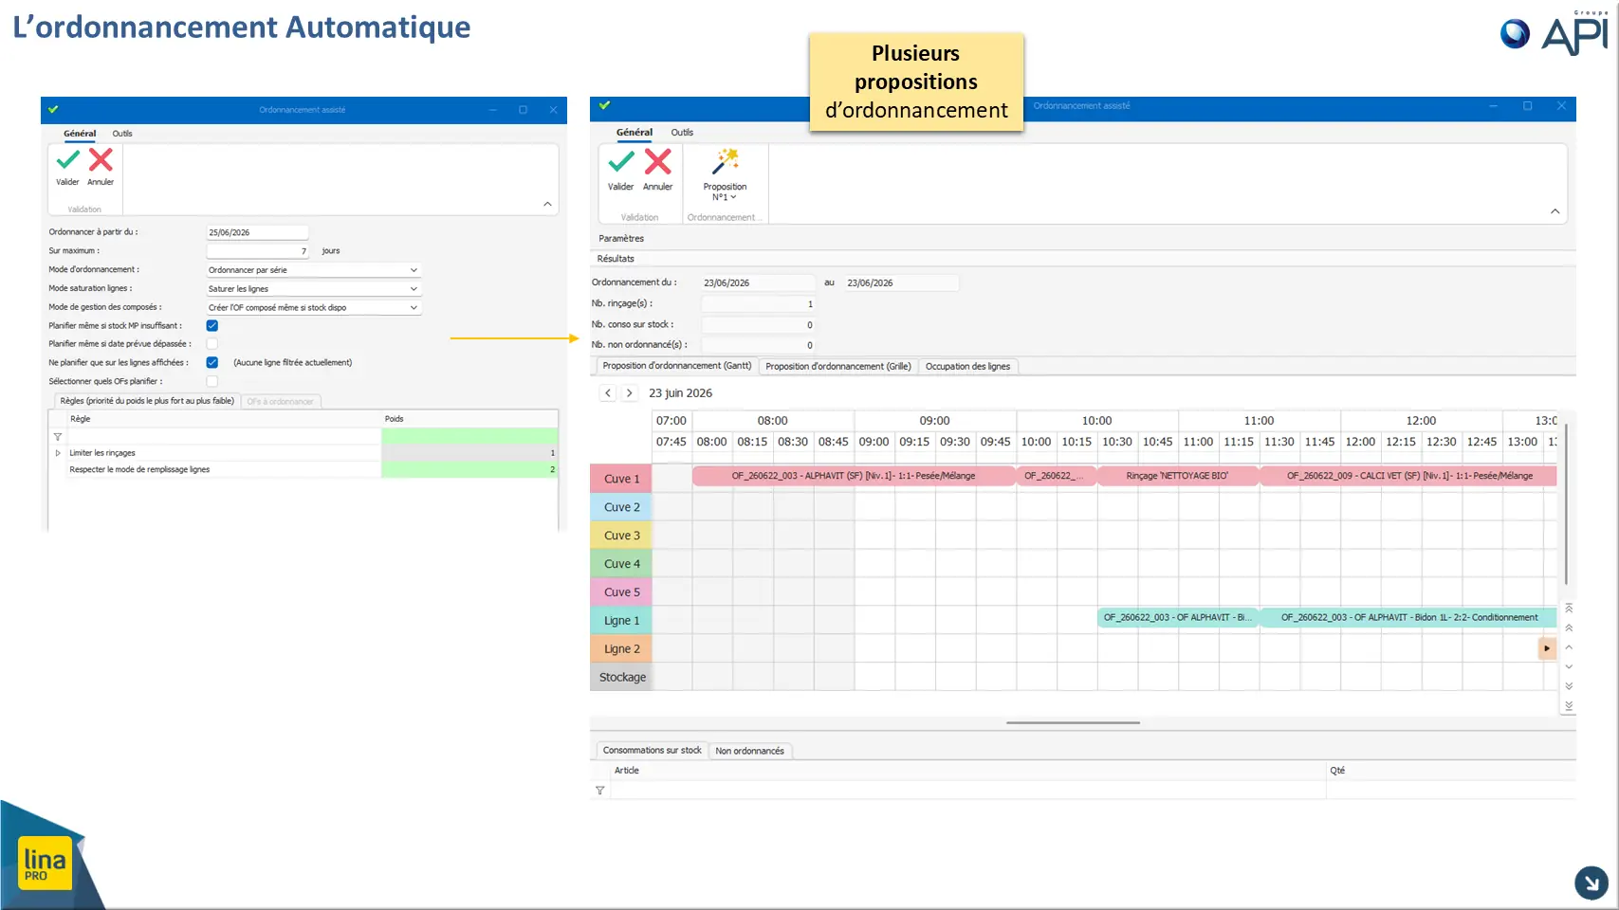Open the Non ordonnancés tab
The width and height of the screenshot is (1619, 910).
749,751
